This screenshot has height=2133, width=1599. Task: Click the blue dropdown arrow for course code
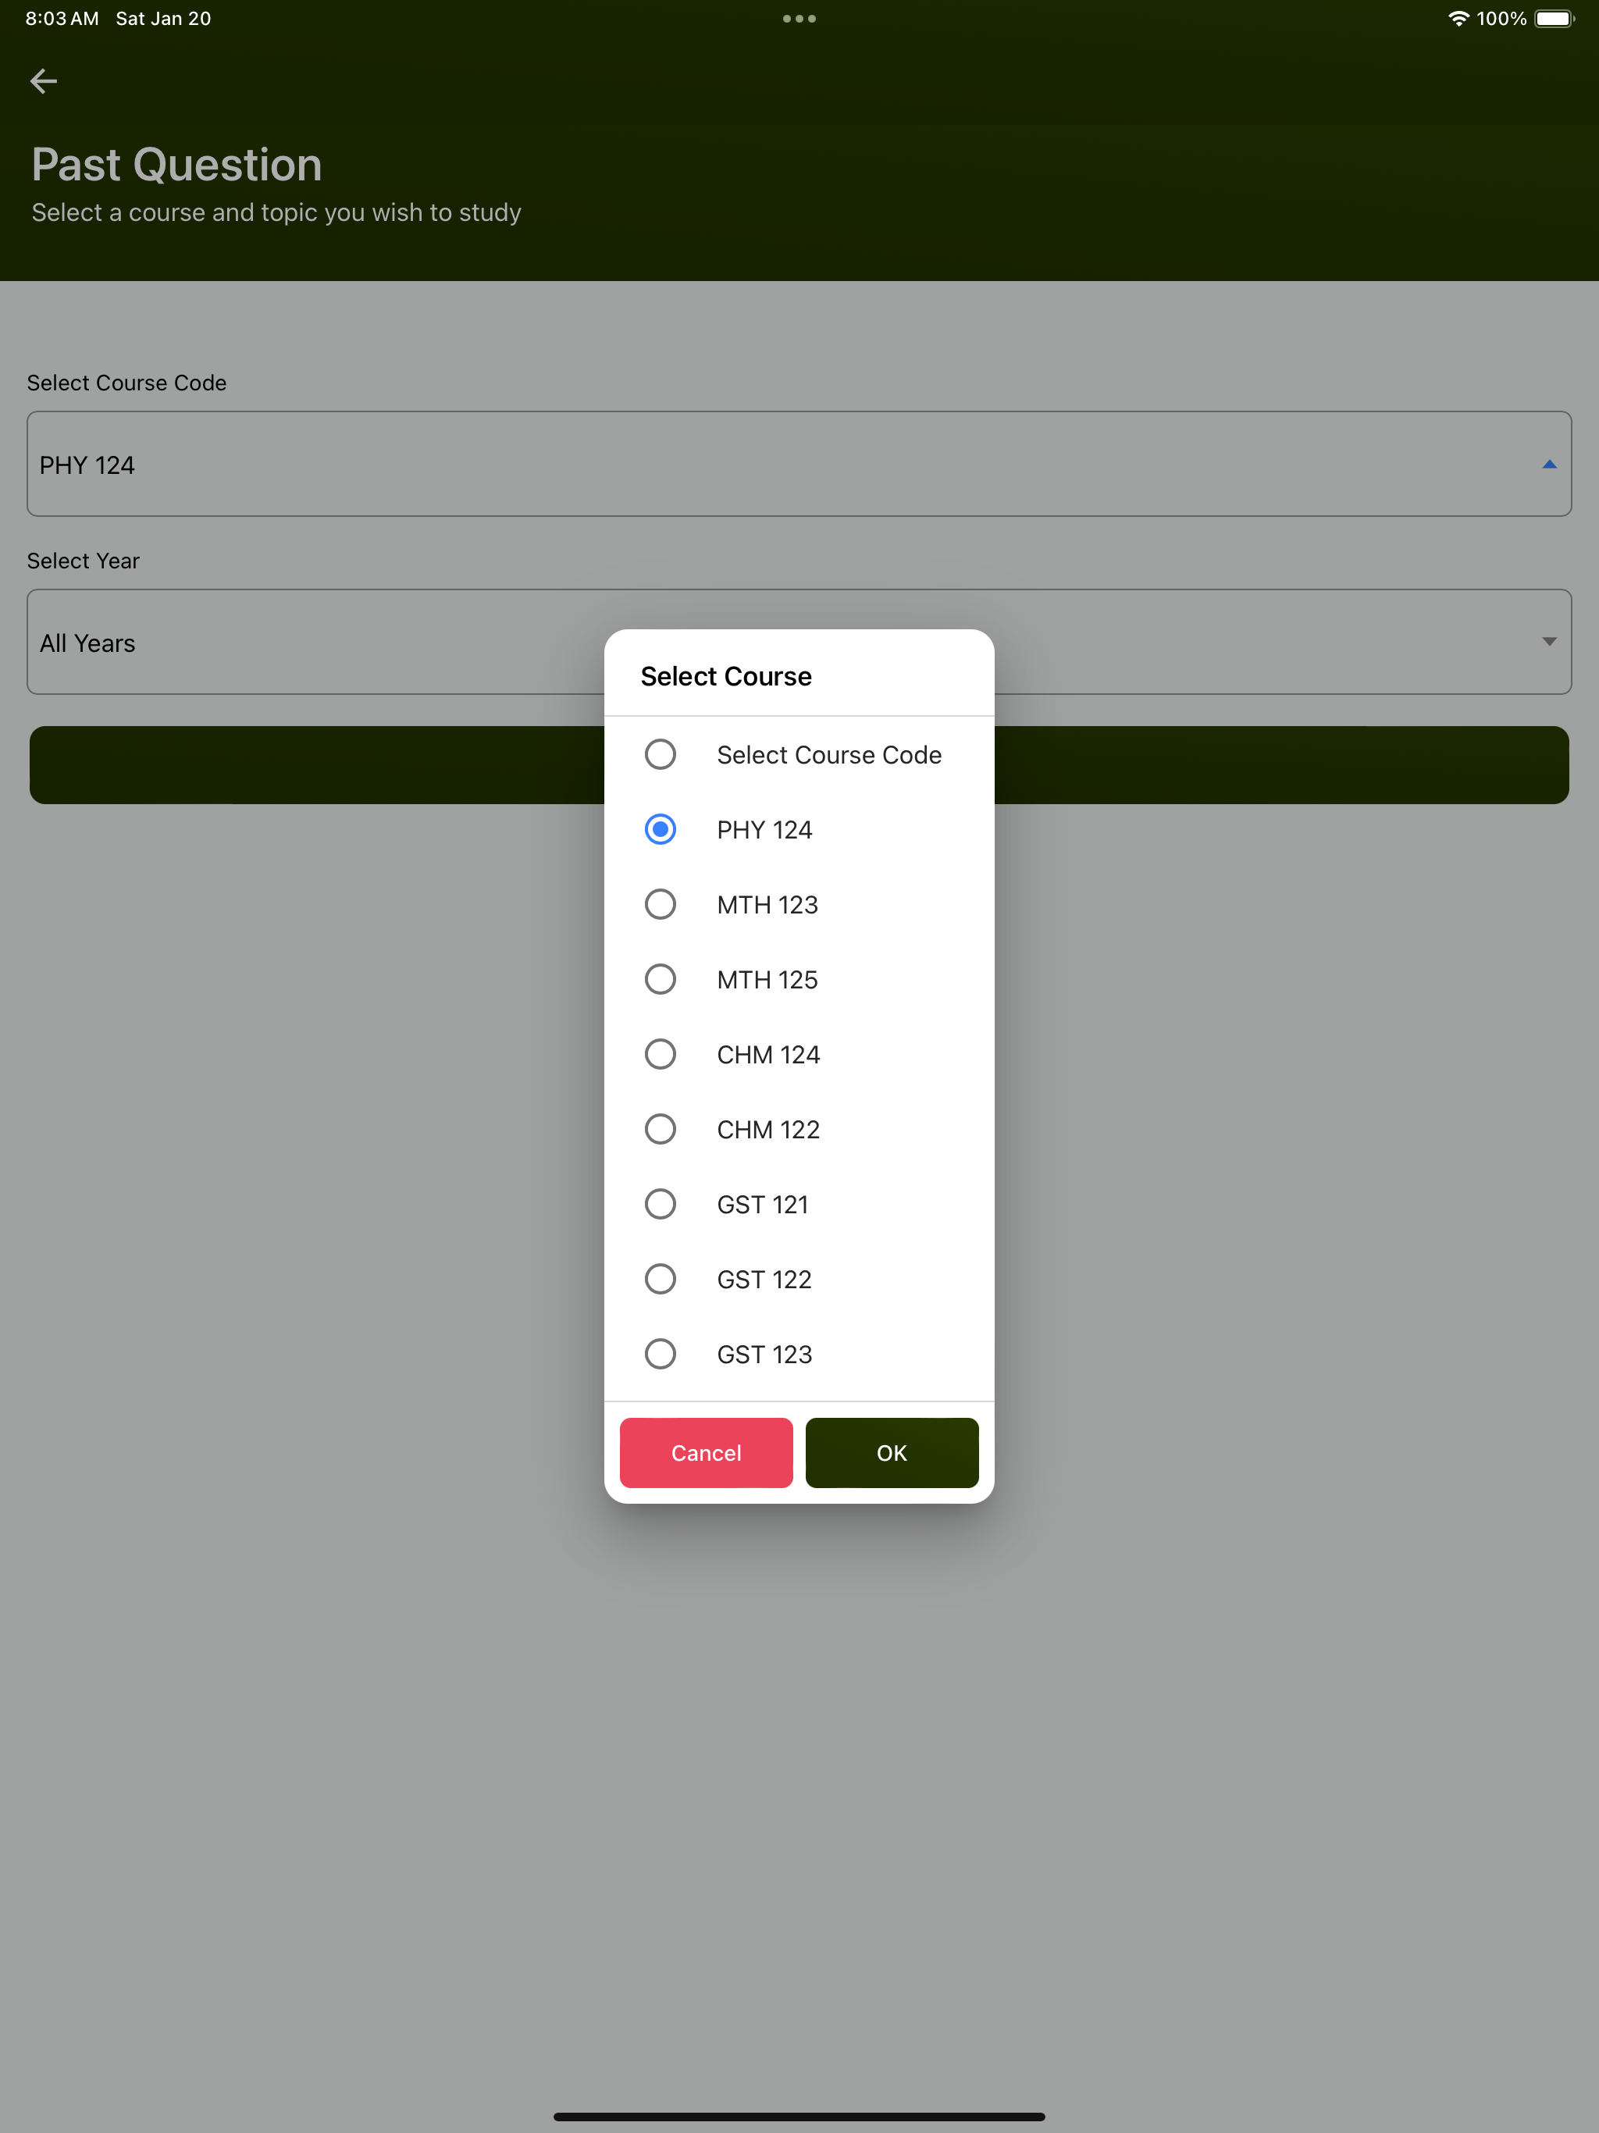tap(1549, 464)
